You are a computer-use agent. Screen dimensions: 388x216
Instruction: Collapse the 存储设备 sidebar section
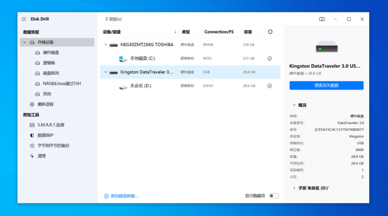[x=24, y=42]
